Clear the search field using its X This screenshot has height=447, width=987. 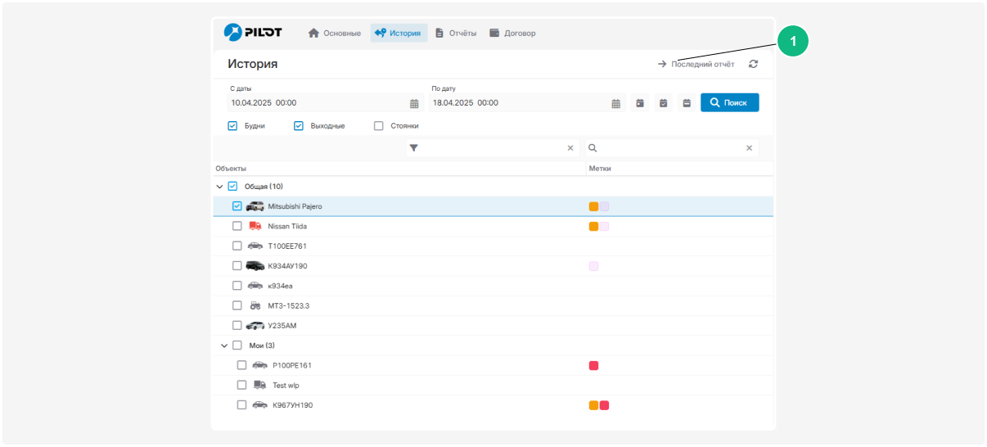(749, 148)
